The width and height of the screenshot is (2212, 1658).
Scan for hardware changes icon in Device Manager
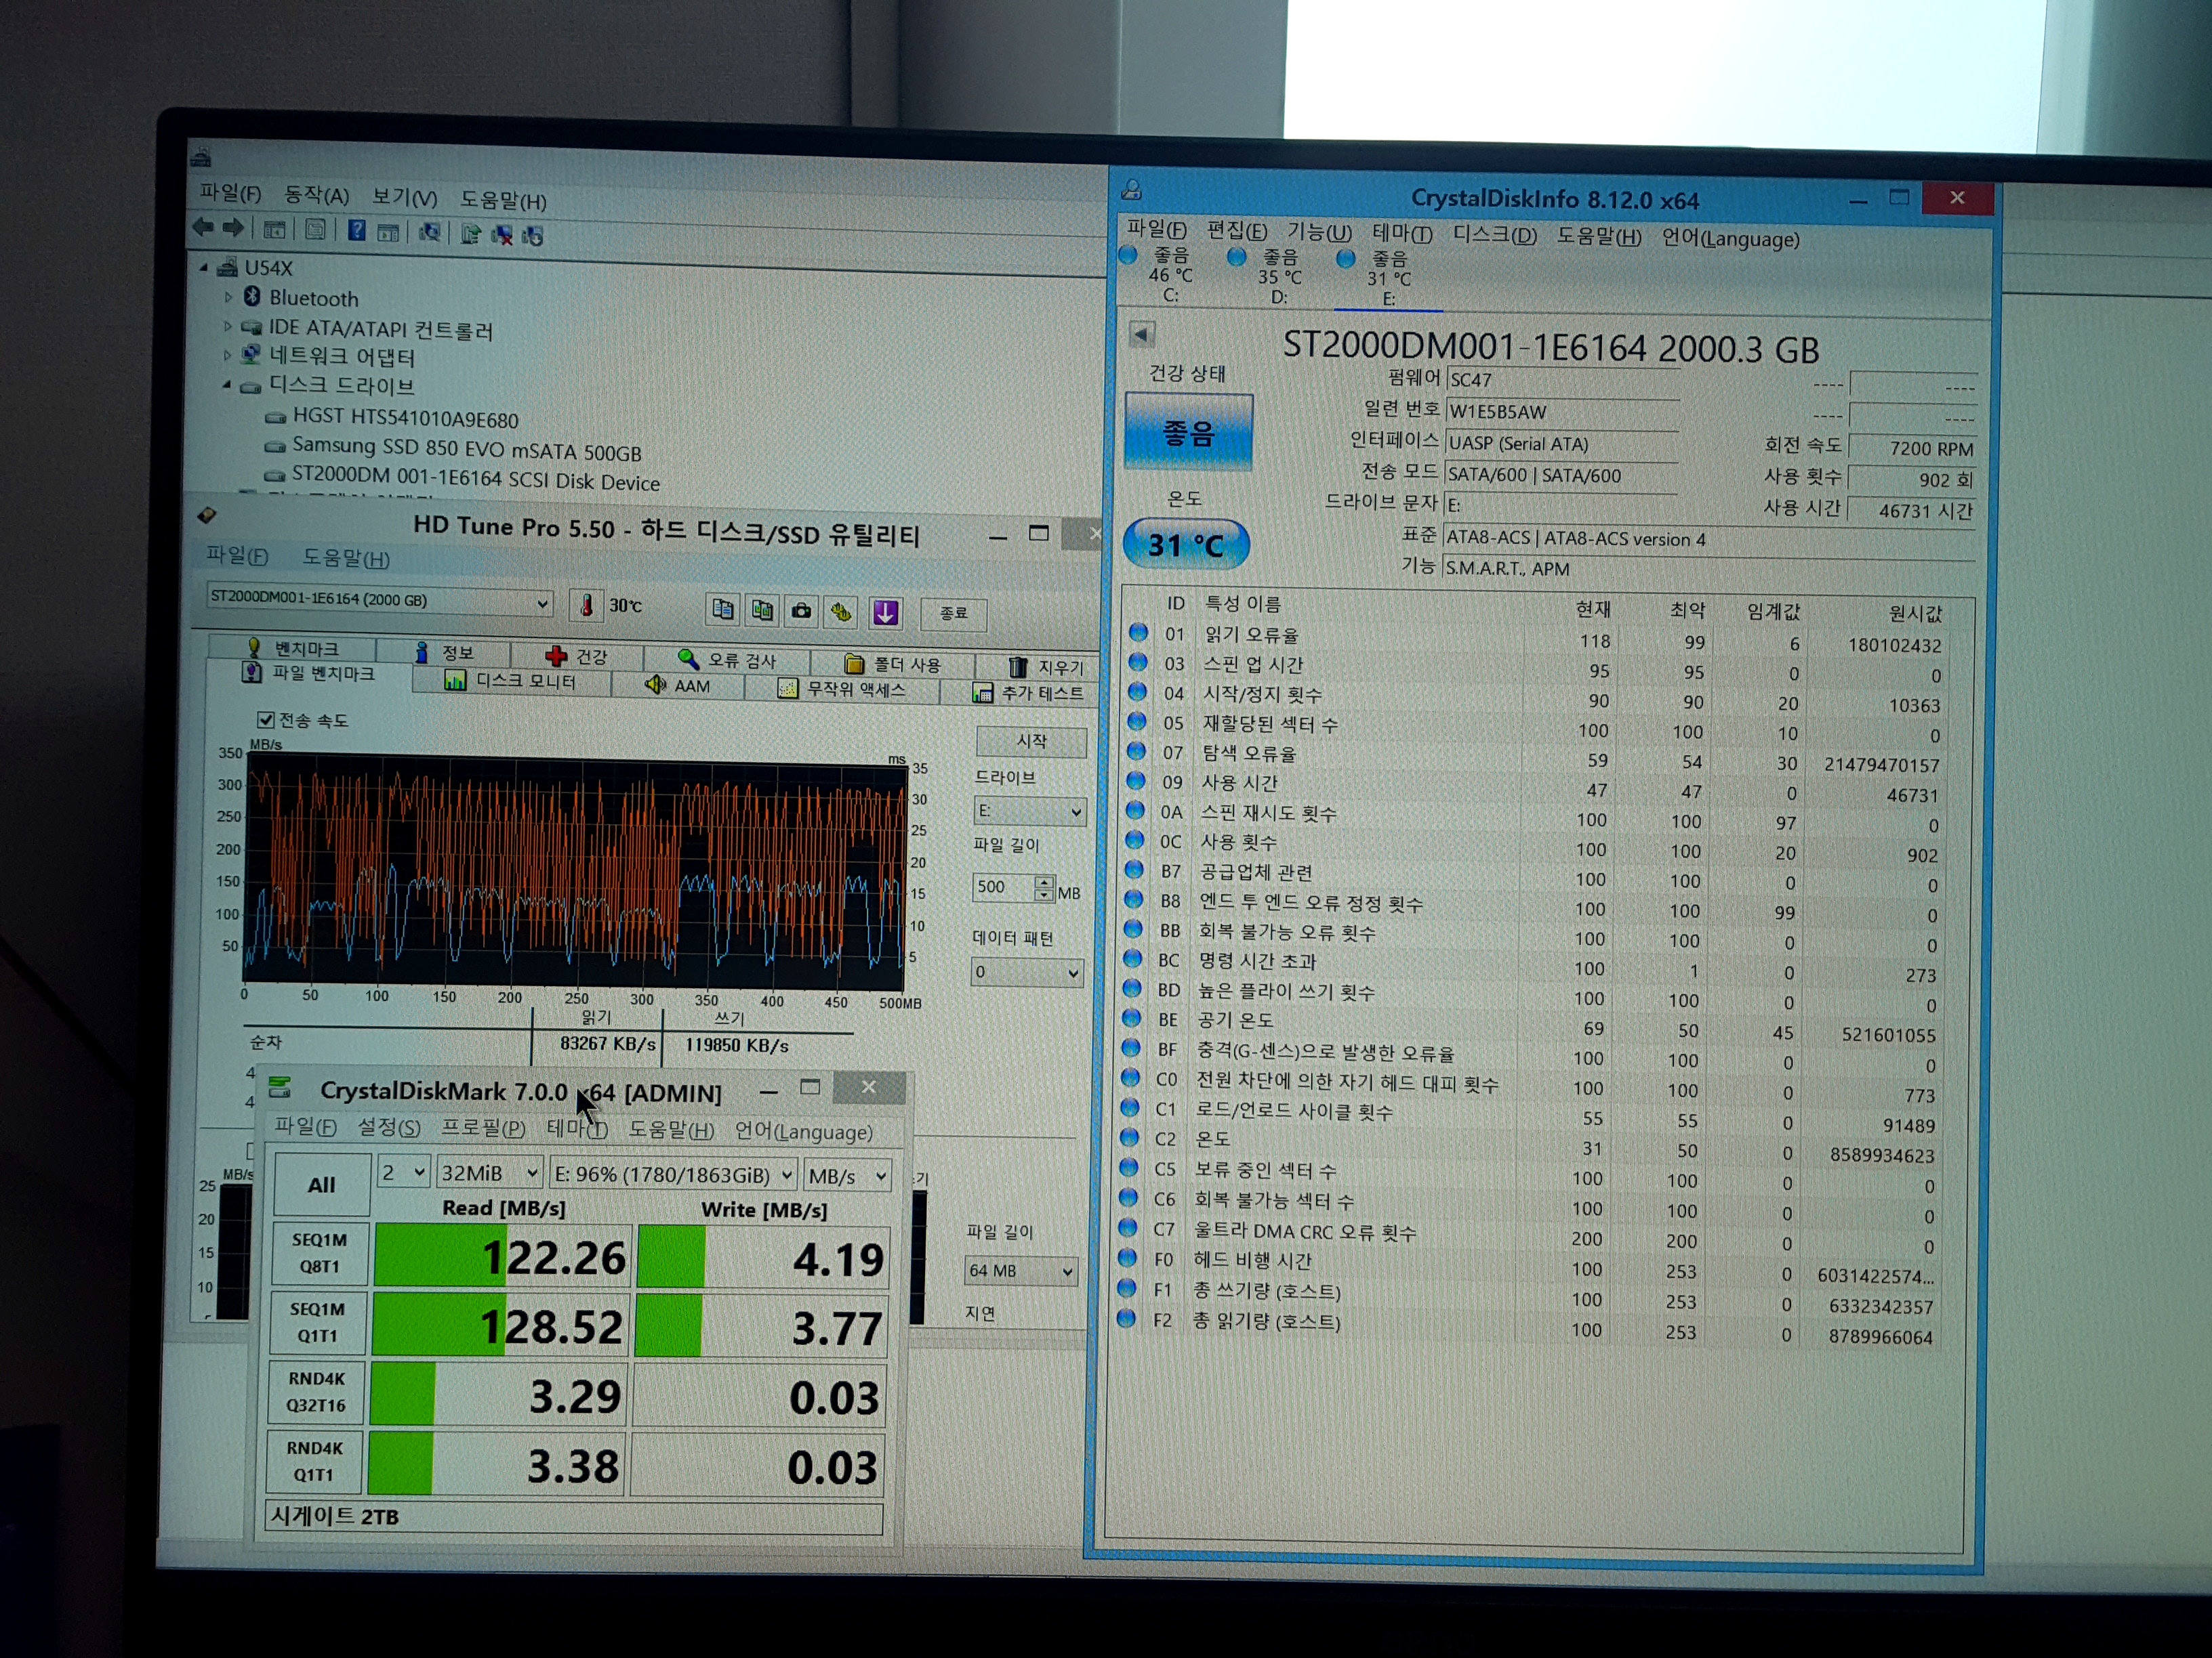coord(429,232)
